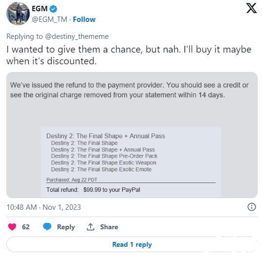Open the refund screenshot image

click(x=132, y=135)
